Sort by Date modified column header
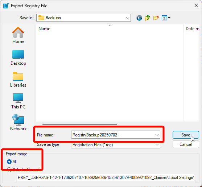The height and width of the screenshot is (187, 202). 191,29
